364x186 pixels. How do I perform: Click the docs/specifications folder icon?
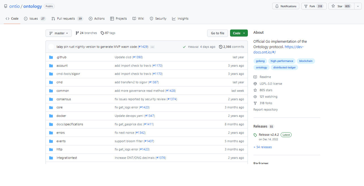coord(51,124)
